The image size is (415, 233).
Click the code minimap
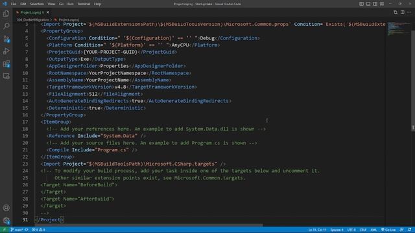click(398, 29)
